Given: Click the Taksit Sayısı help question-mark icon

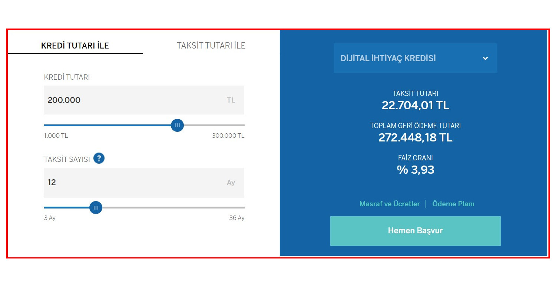Looking at the screenshot, I should [99, 158].
